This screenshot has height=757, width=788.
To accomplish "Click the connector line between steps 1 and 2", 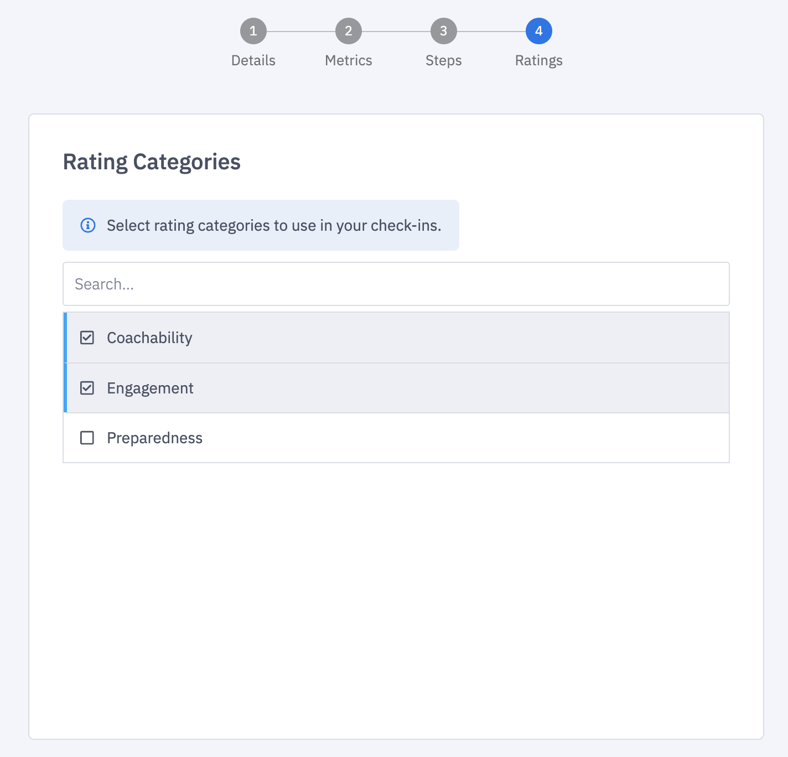I will pos(301,32).
